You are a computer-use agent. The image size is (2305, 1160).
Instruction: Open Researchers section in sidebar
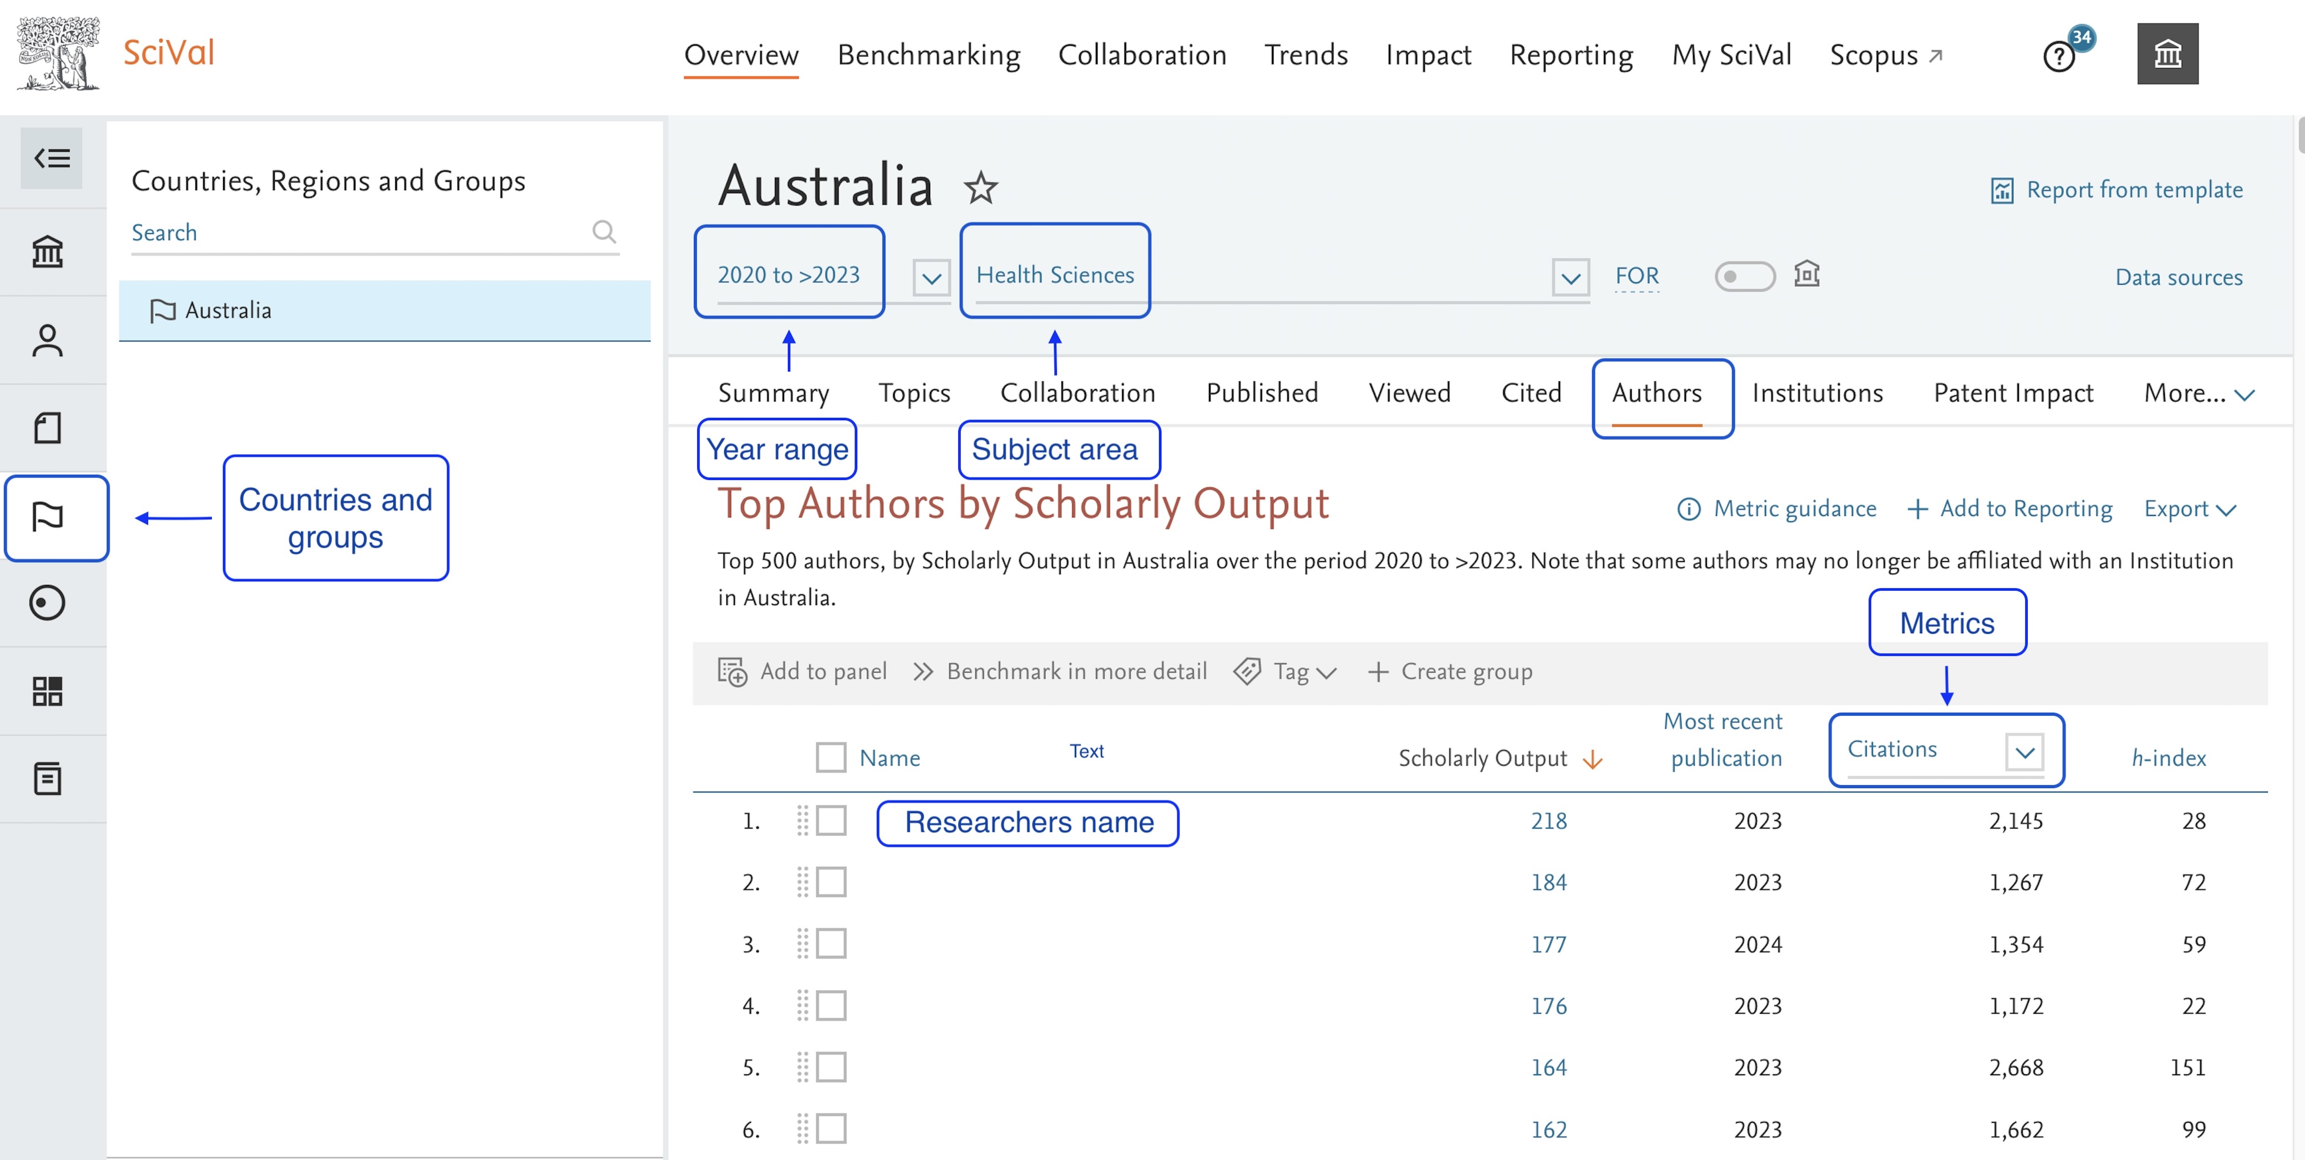pyautogui.click(x=48, y=340)
